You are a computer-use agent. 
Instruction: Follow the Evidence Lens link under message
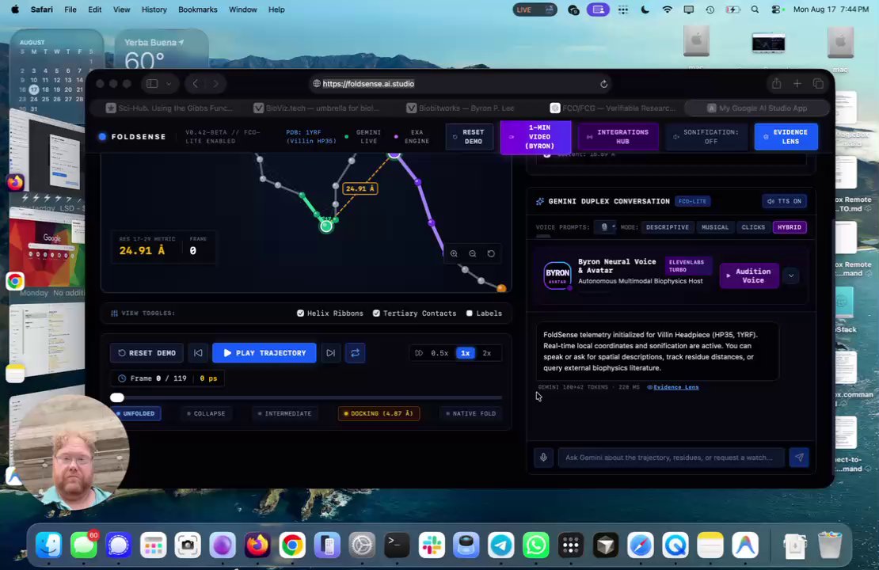[x=675, y=387]
